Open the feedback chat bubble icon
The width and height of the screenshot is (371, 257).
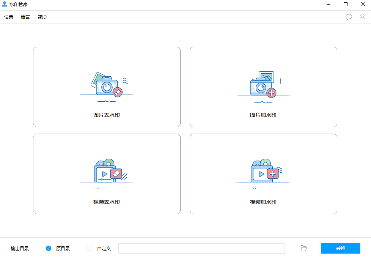click(349, 17)
